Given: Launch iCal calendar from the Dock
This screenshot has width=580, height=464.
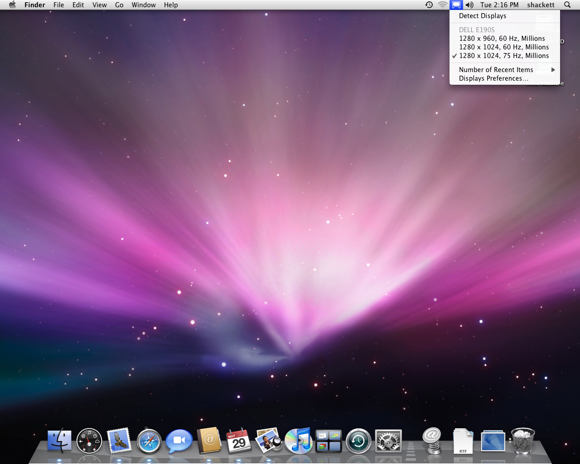Looking at the screenshot, I should [239, 441].
